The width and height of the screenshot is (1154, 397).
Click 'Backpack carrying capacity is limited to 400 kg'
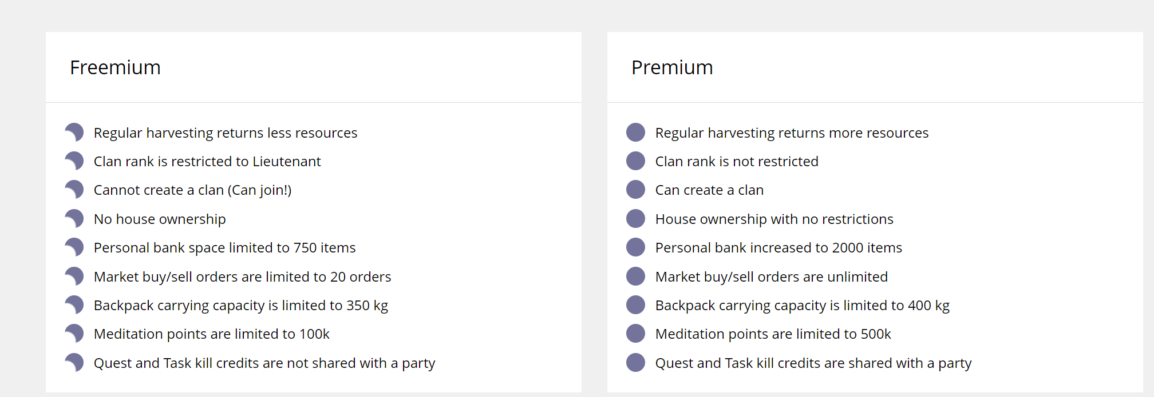802,306
